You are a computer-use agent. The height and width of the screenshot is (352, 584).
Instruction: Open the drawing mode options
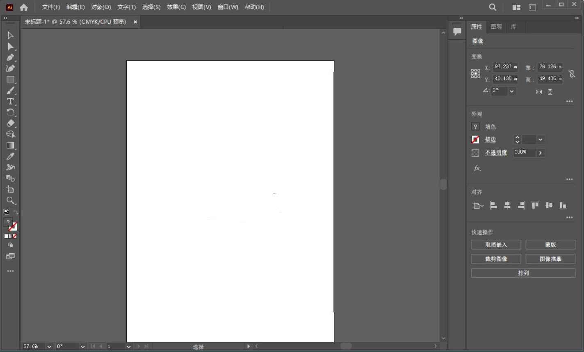click(x=11, y=245)
